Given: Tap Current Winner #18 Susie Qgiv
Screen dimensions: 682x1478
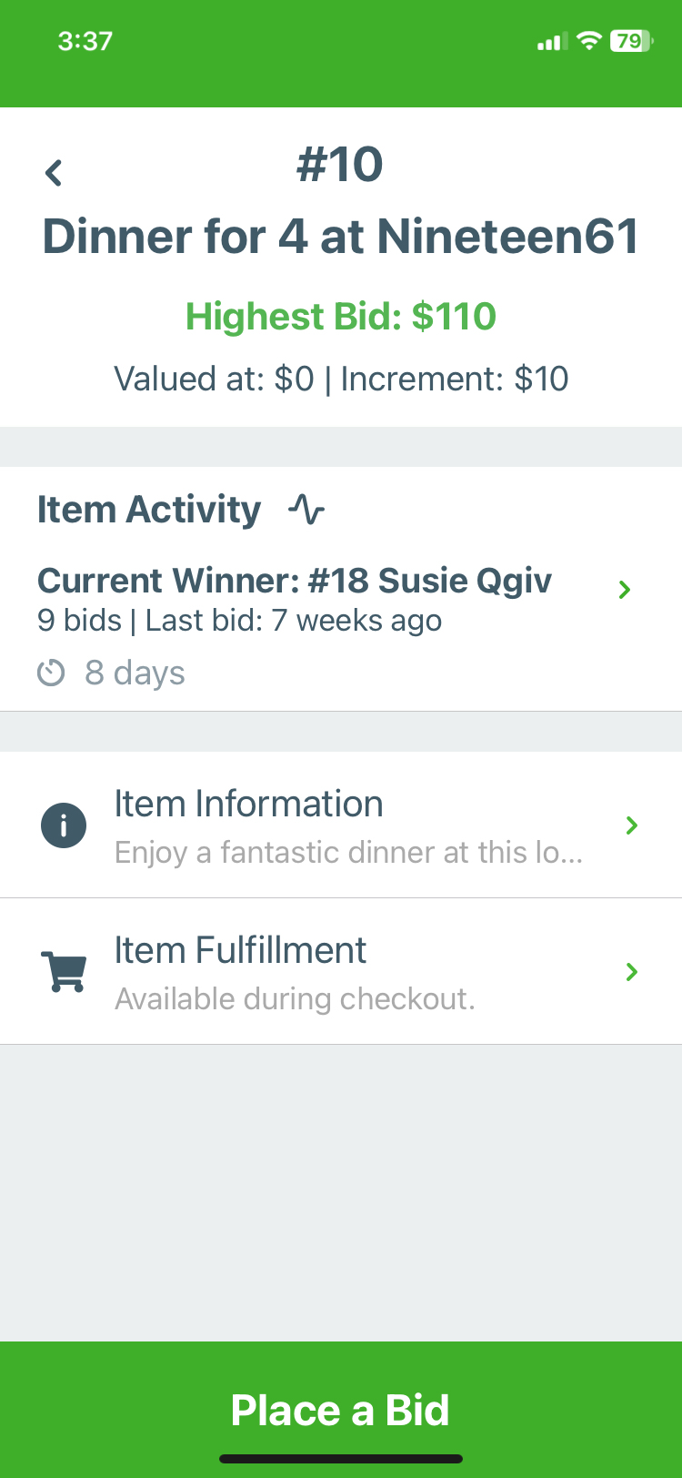Looking at the screenshot, I should [x=295, y=581].
